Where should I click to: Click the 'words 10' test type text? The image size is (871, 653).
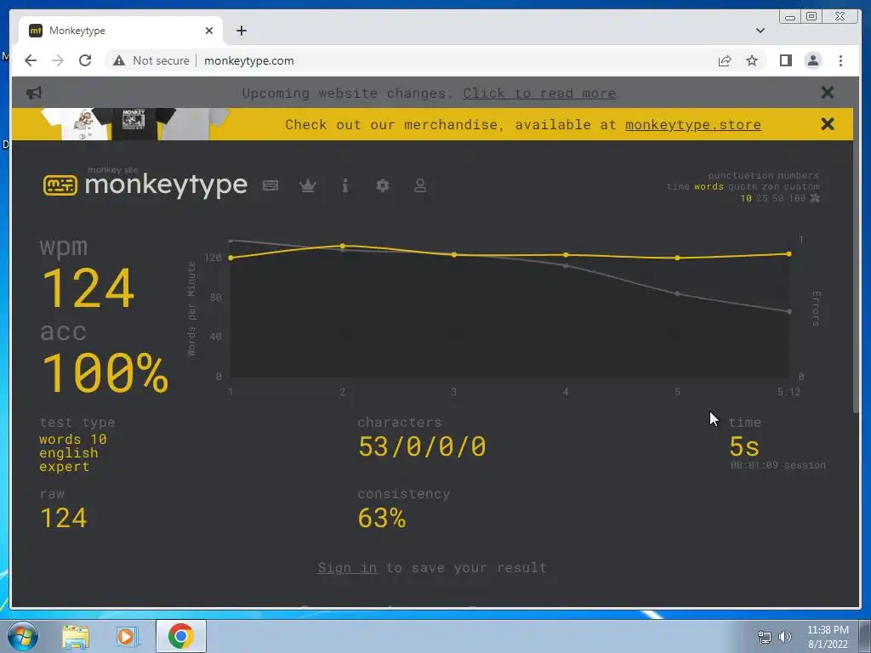click(x=73, y=440)
